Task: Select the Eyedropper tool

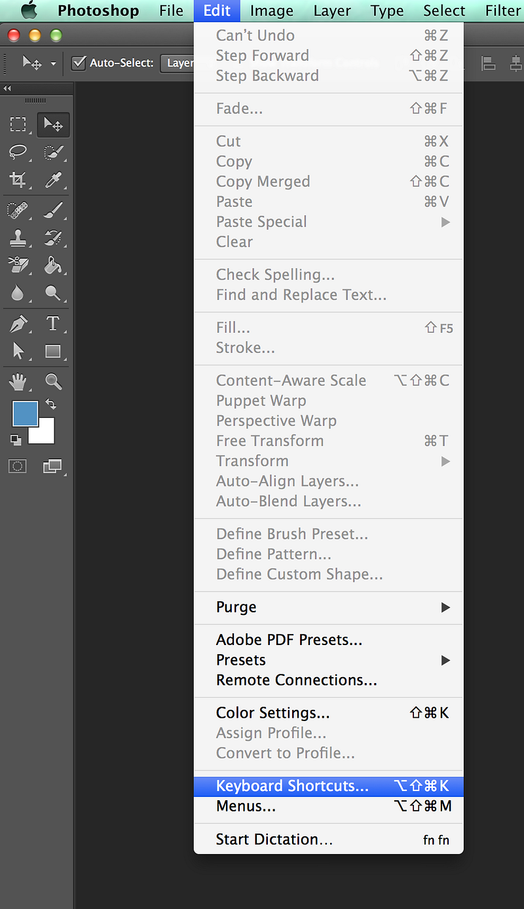Action: click(x=53, y=179)
